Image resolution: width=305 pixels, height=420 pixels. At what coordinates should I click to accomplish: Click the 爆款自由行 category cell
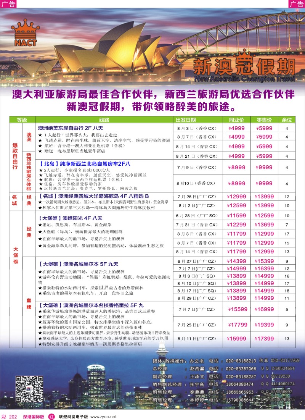click(x=15, y=156)
